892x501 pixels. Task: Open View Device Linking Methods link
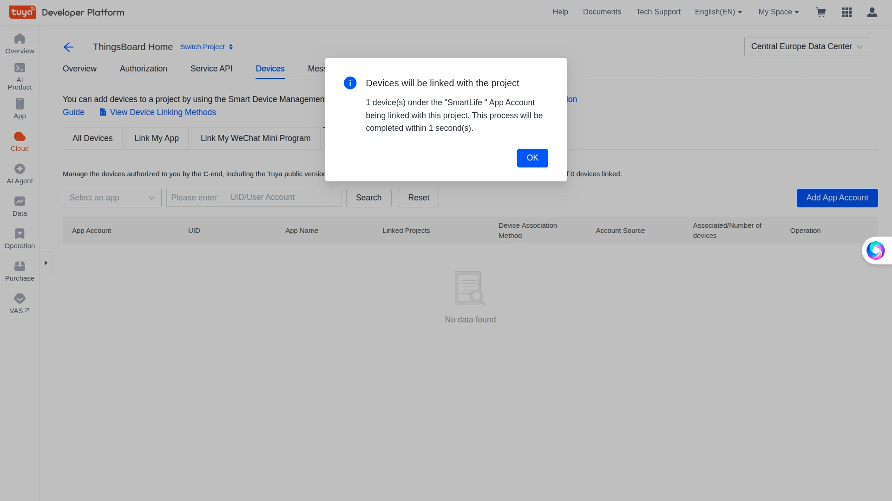point(158,112)
